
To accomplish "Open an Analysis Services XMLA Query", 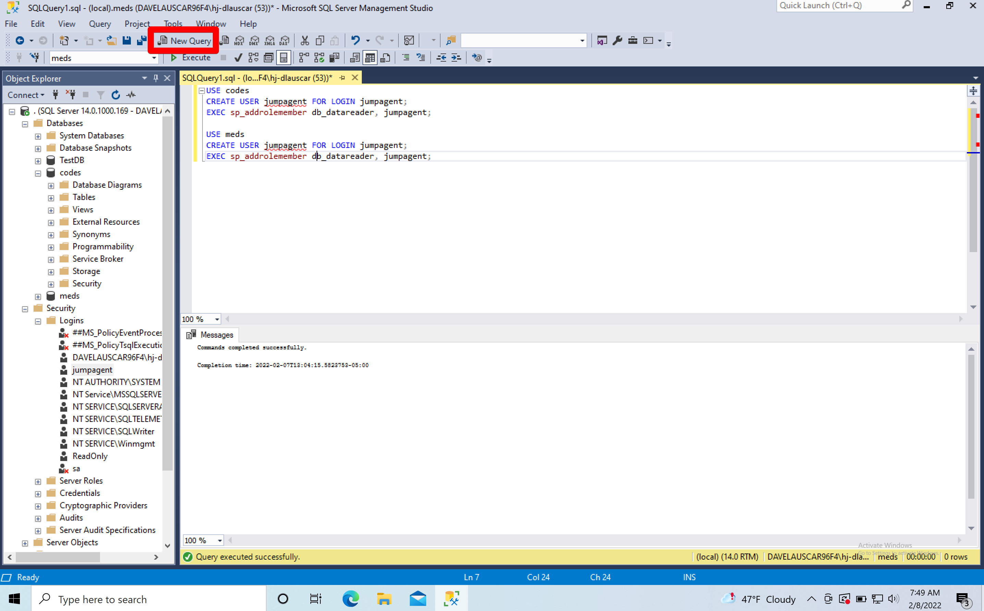I will [270, 40].
